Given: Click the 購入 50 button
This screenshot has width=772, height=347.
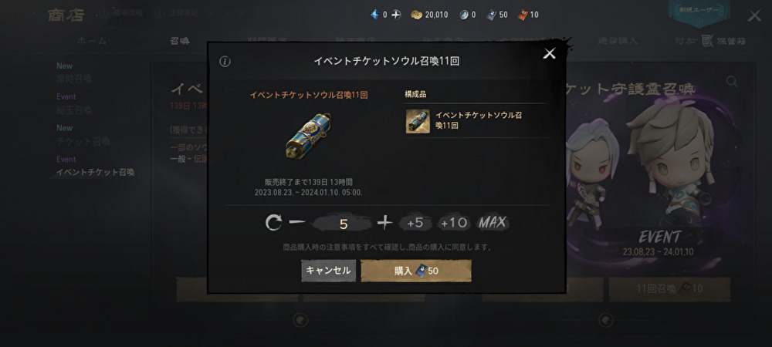Looking at the screenshot, I should tap(416, 271).
